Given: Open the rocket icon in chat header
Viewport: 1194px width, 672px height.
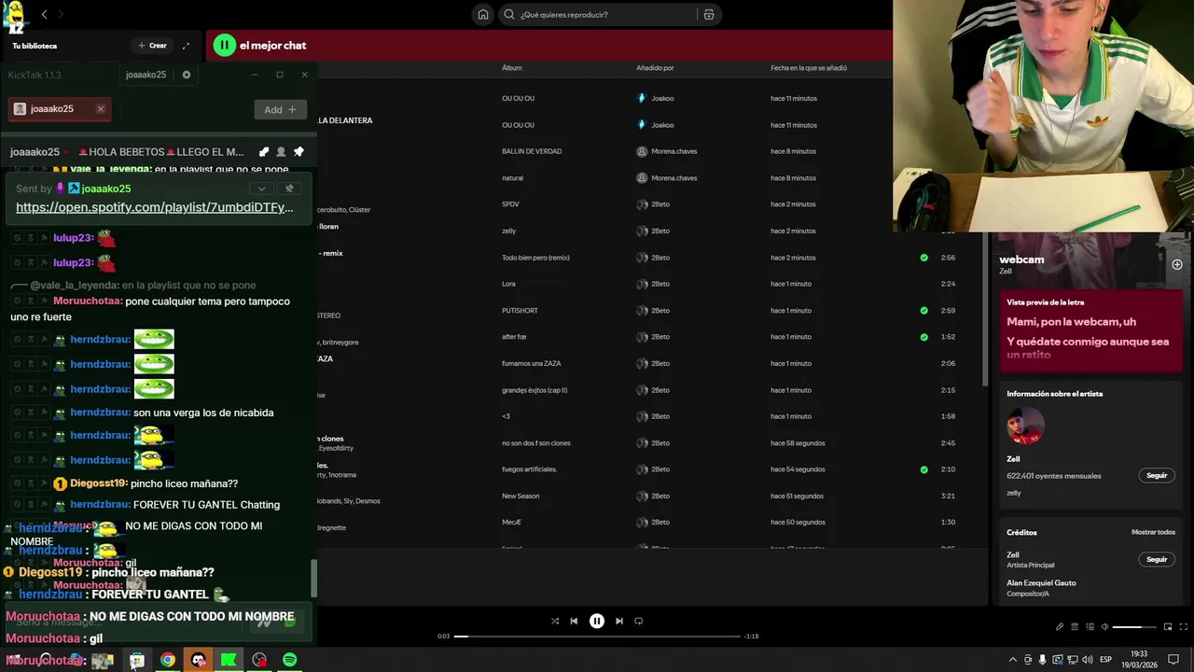Looking at the screenshot, I should coord(264,152).
